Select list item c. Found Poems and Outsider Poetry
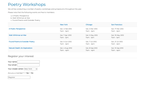This screenshot has height=108, width=145. click(25, 20)
